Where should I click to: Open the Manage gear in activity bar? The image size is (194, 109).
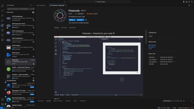pyautogui.click(x=2, y=104)
